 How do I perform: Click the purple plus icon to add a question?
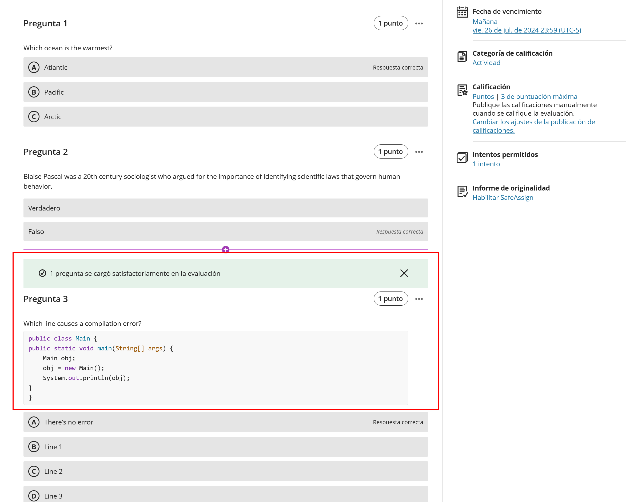[225, 250]
